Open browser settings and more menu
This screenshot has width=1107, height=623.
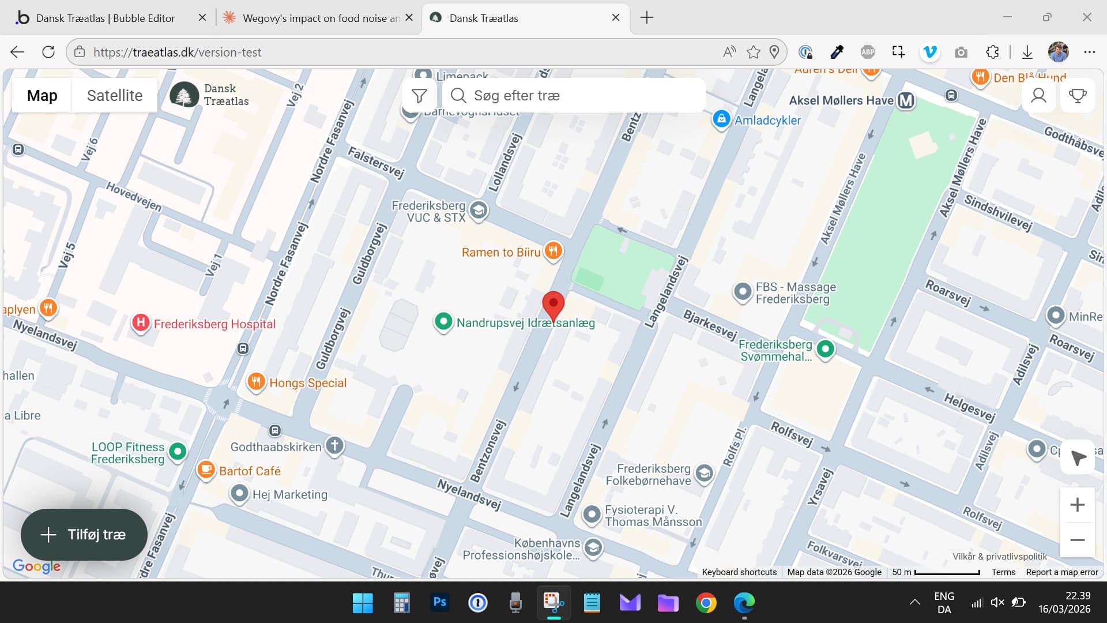pyautogui.click(x=1089, y=52)
